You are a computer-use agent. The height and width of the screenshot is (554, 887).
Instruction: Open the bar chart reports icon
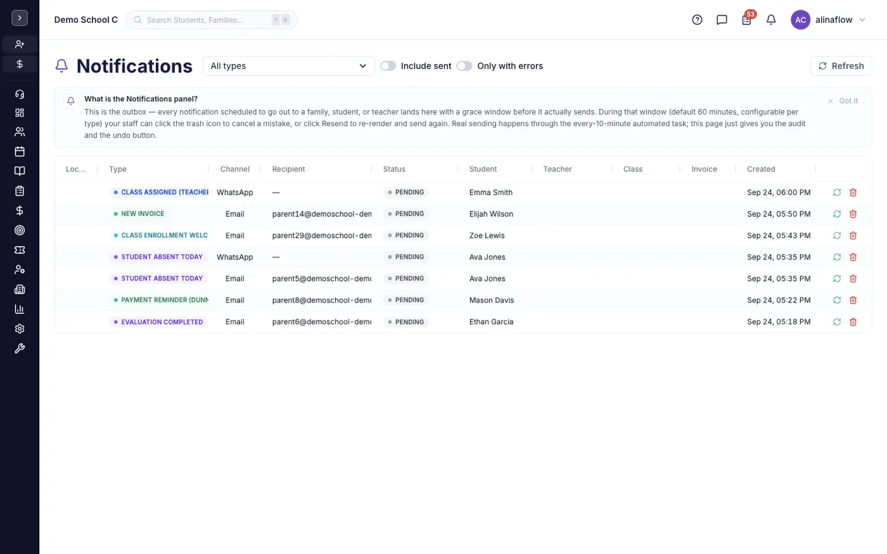20,309
